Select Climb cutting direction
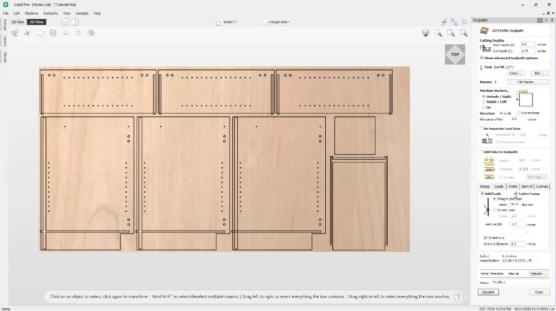Screen dimensions: 556x311 point(501,113)
